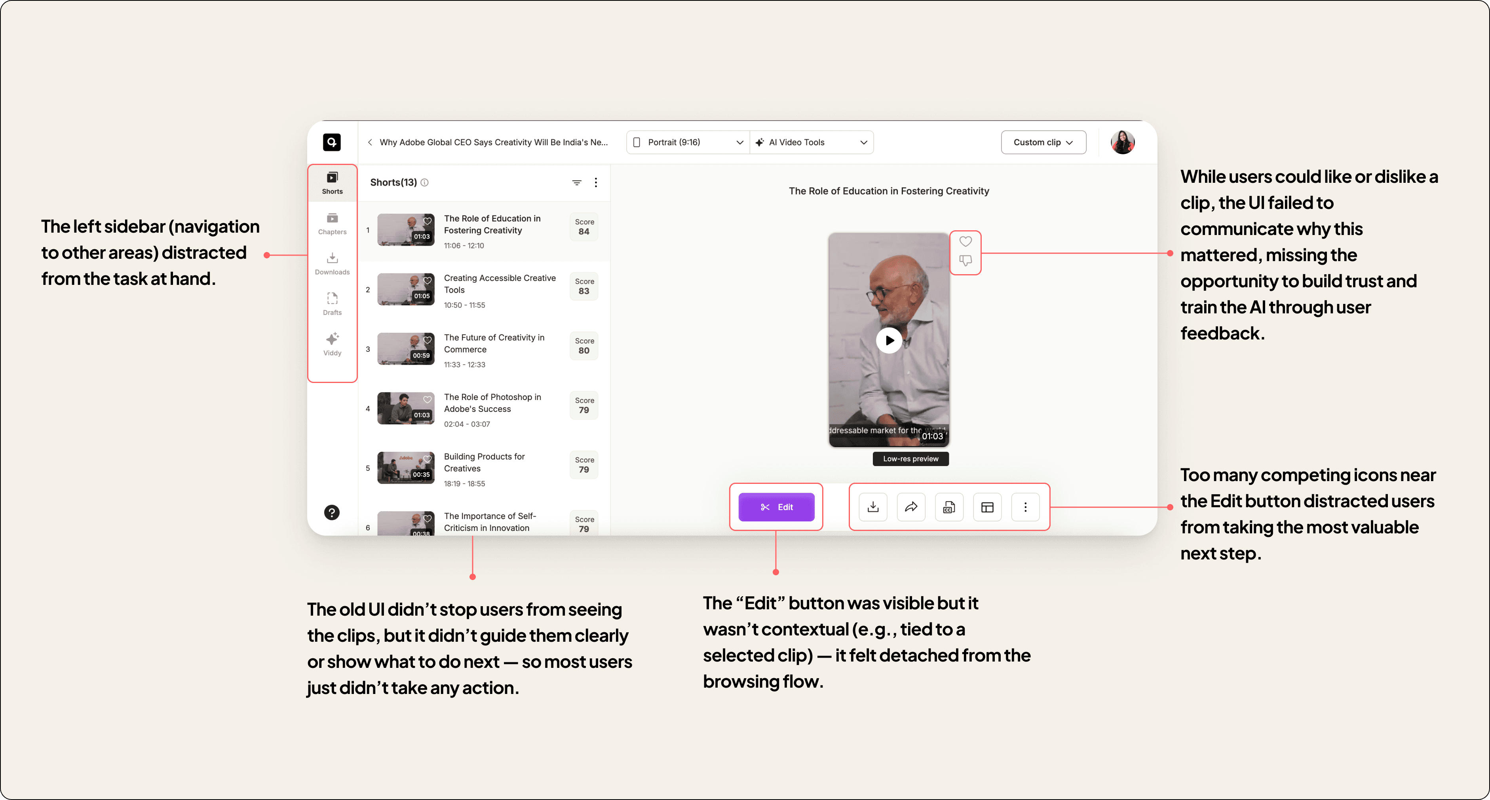Click the info icon next to Shorts(13)
The image size is (1490, 800).
425,183
